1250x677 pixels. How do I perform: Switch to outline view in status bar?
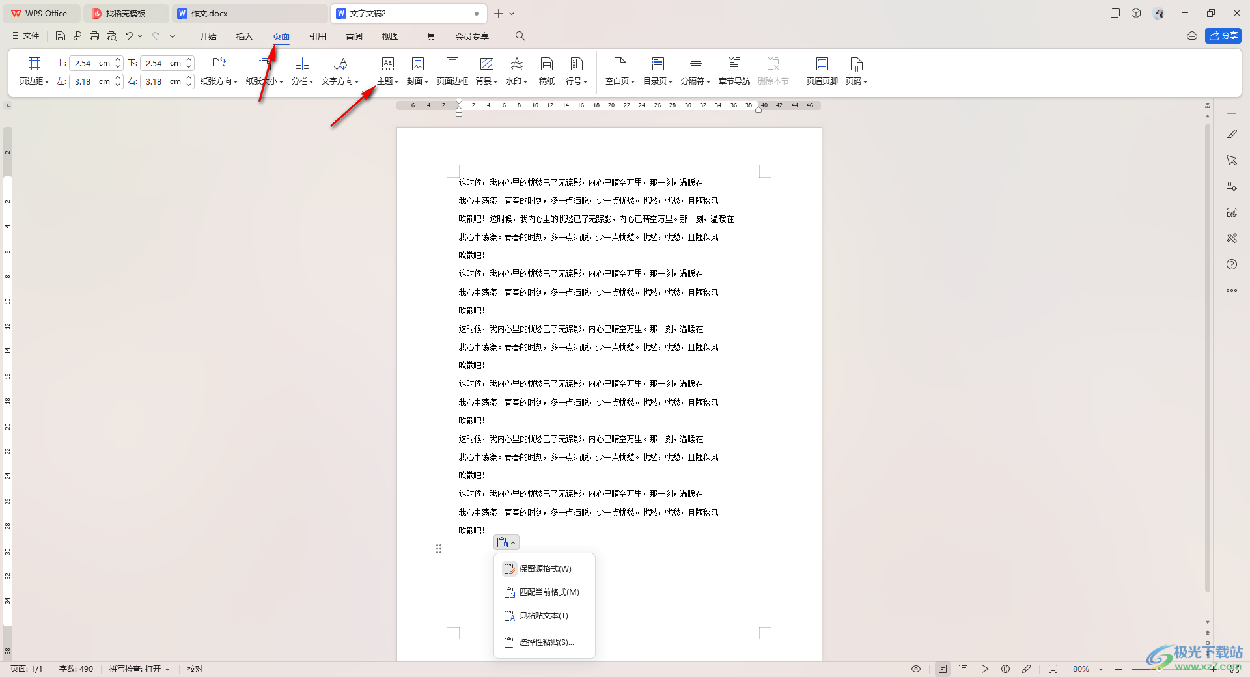click(x=964, y=669)
